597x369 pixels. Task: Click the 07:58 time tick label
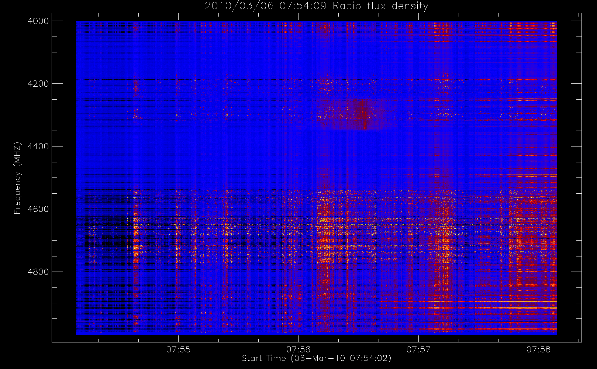click(x=538, y=349)
